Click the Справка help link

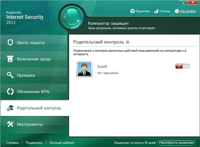[13, 142]
